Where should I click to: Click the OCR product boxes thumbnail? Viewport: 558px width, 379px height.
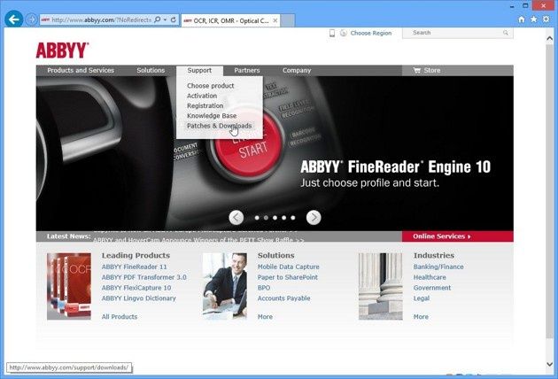coord(69,287)
